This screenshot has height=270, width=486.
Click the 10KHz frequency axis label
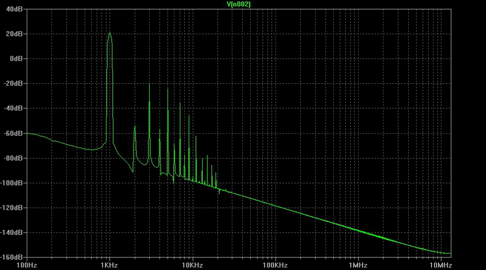click(x=192, y=265)
